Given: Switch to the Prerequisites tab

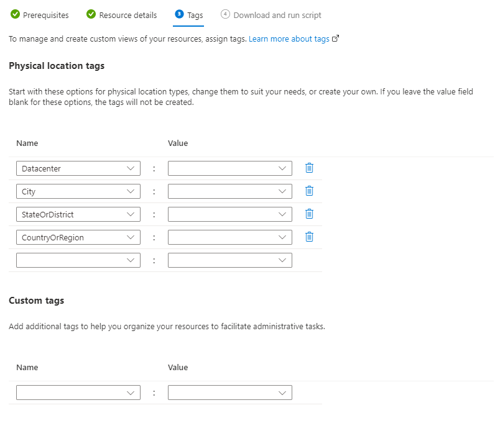Looking at the screenshot, I should pyautogui.click(x=45, y=15).
